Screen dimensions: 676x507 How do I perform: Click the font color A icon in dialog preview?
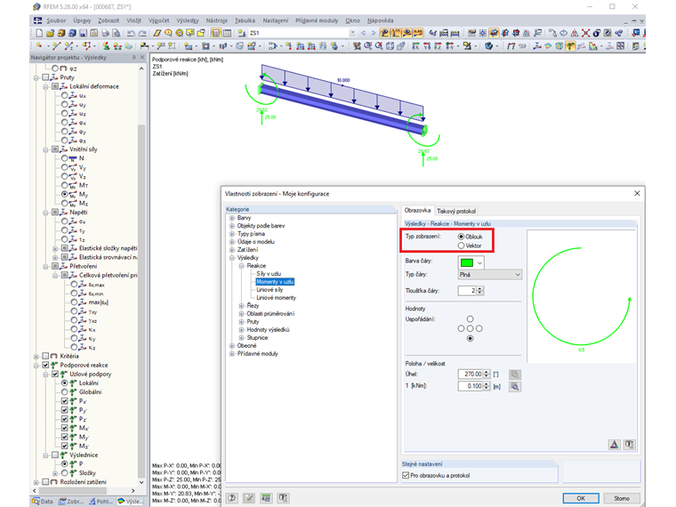pos(615,445)
